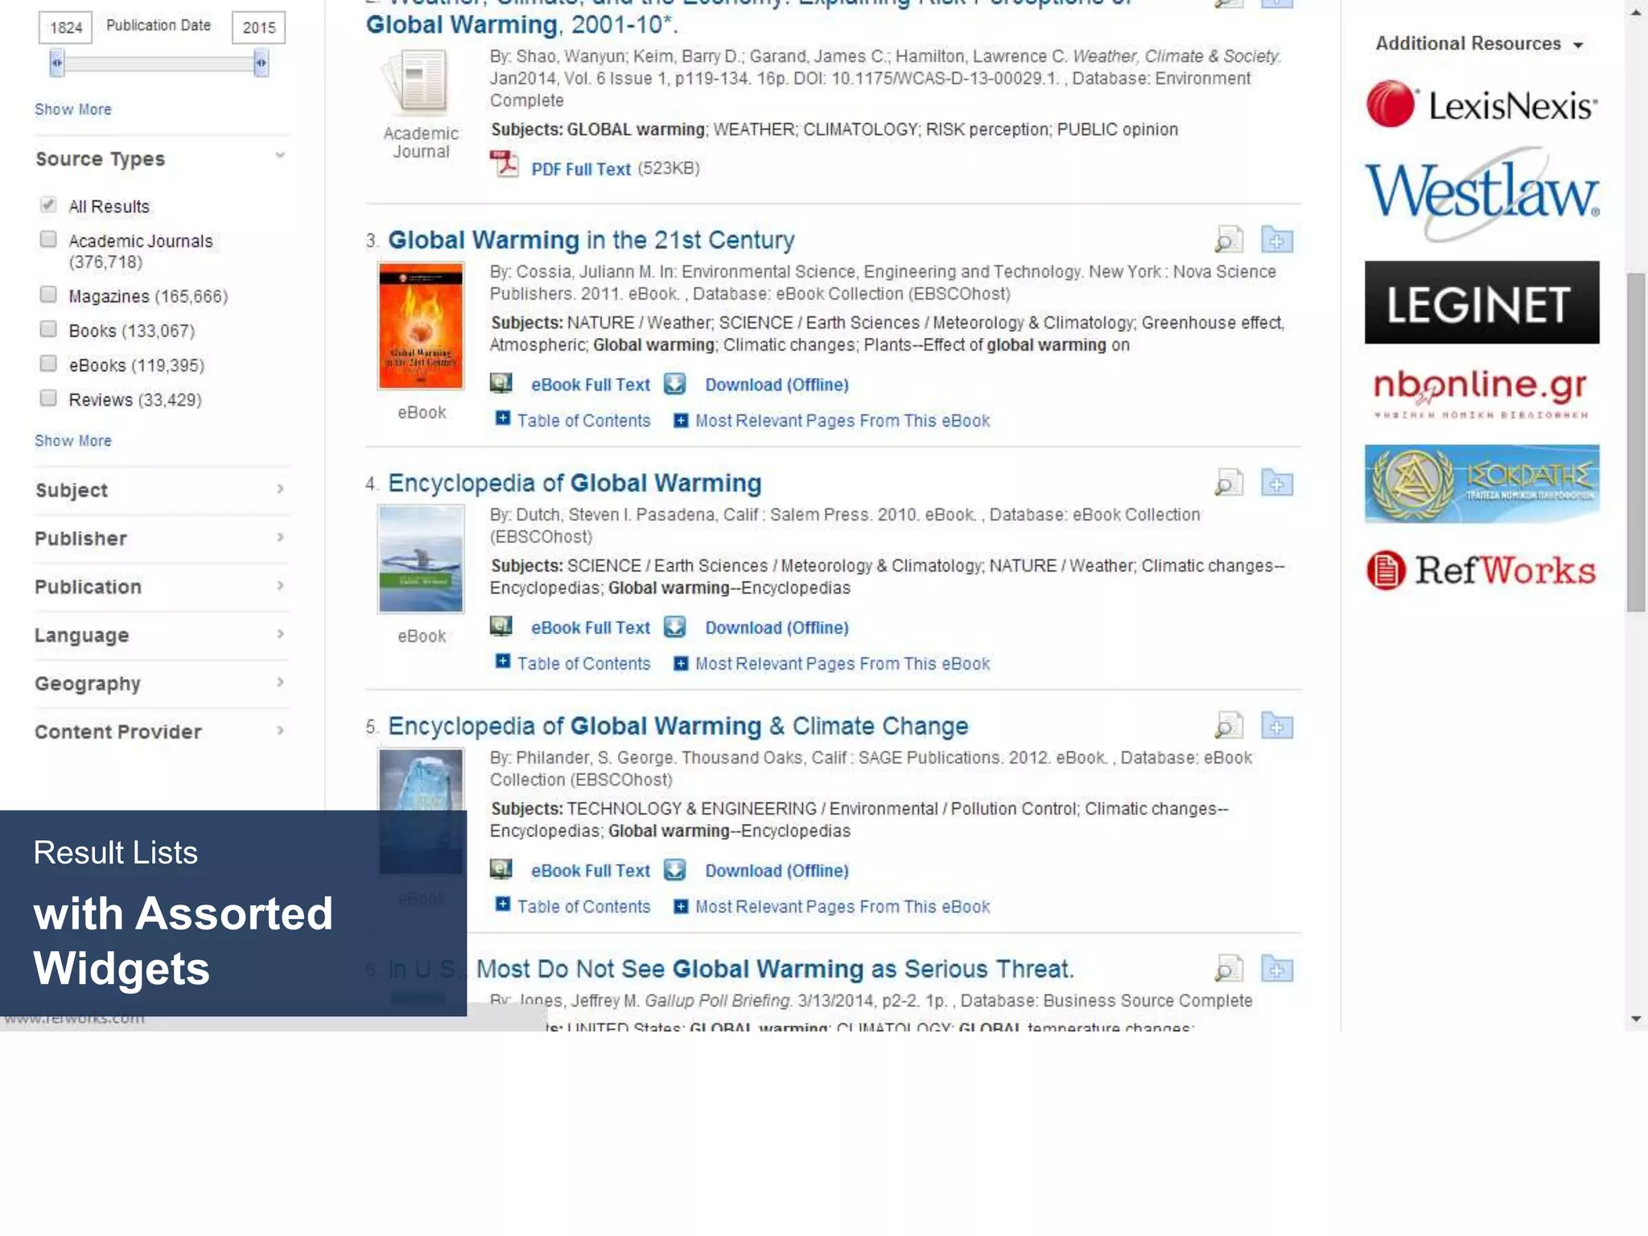
Task: Click Download icon in result 5
Action: (x=674, y=870)
